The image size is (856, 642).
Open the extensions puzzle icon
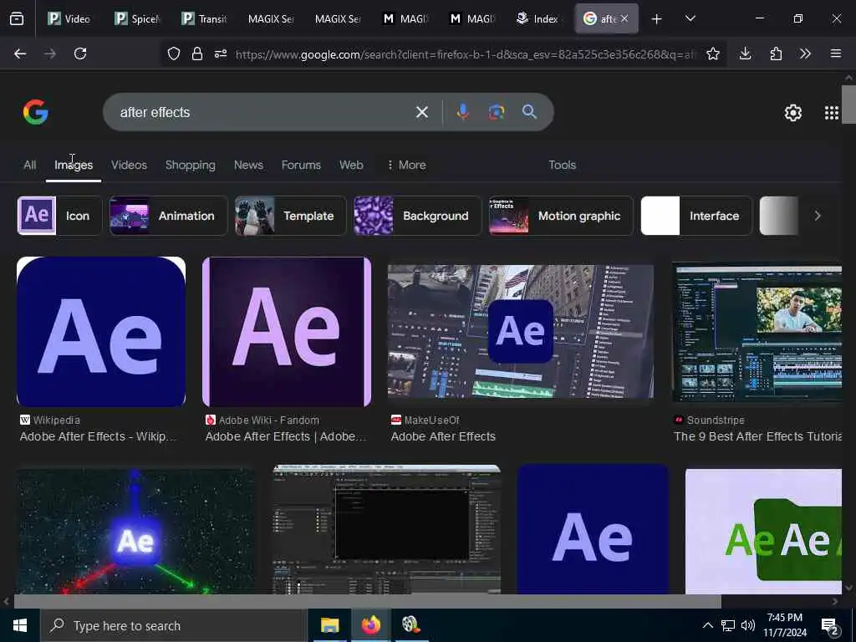(x=776, y=53)
